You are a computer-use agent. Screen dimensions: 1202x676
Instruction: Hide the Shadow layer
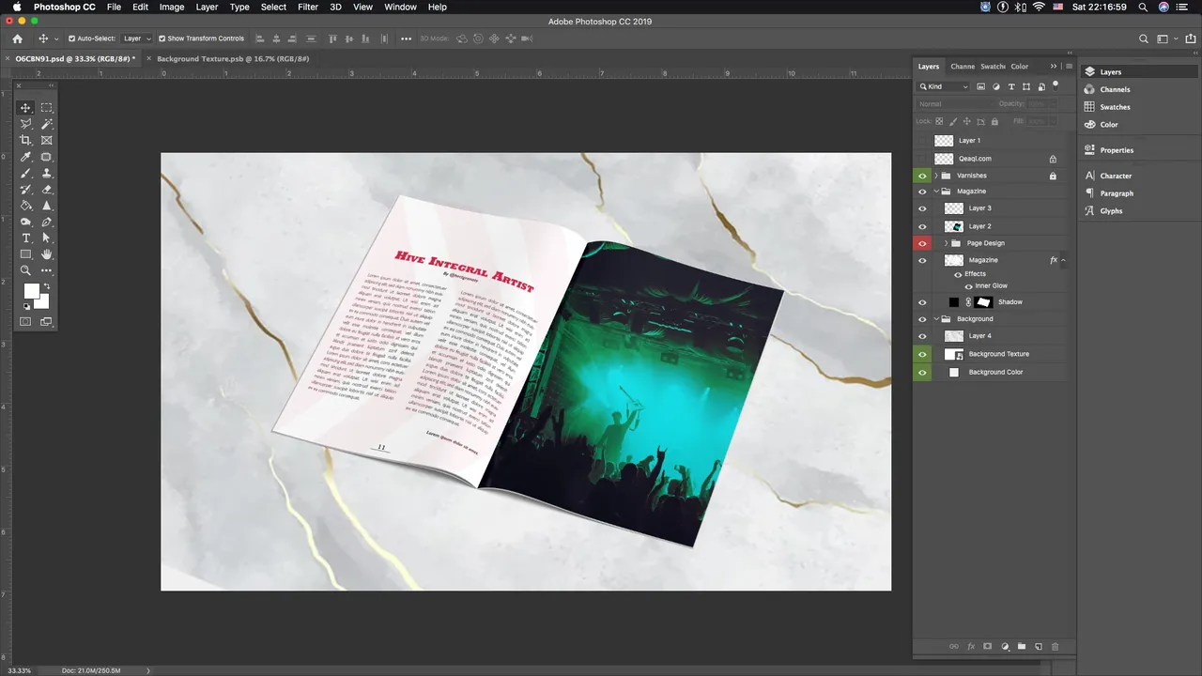[922, 302]
